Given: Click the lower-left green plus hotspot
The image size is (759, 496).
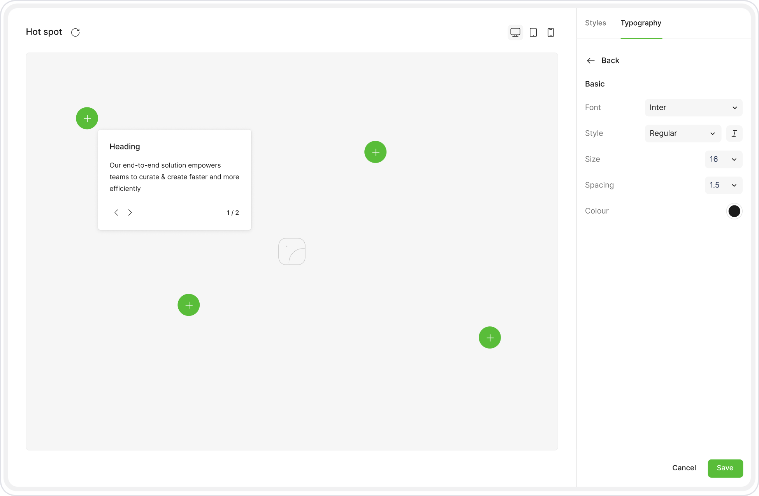Looking at the screenshot, I should 189,305.
